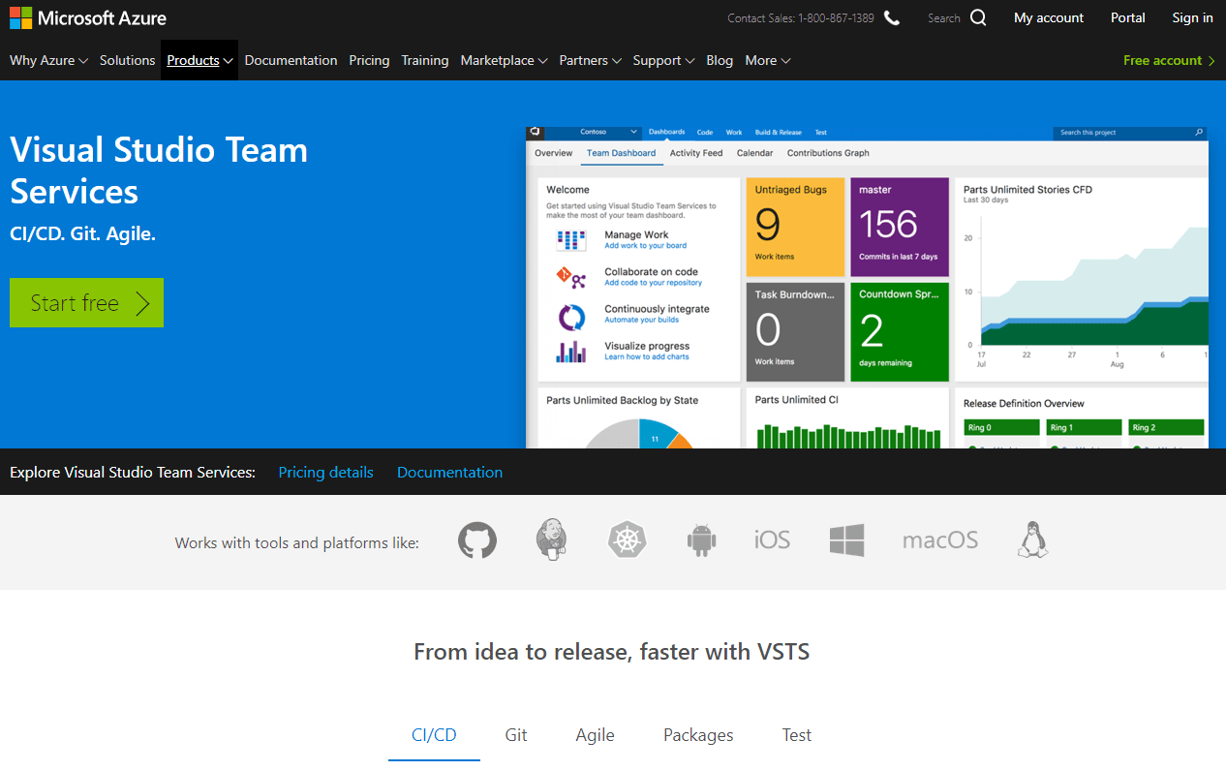Click the Untriaged Bugs yellow tile
The image size is (1226, 771).
(795, 227)
